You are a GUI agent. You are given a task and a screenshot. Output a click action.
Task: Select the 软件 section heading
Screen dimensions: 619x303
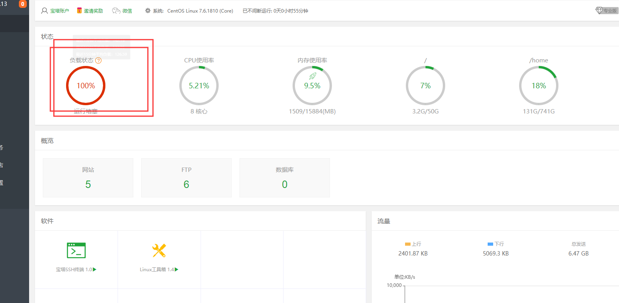click(47, 221)
